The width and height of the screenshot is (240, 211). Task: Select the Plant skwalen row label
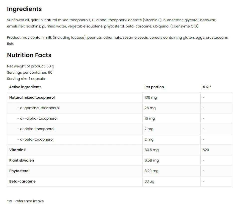pos(21,160)
